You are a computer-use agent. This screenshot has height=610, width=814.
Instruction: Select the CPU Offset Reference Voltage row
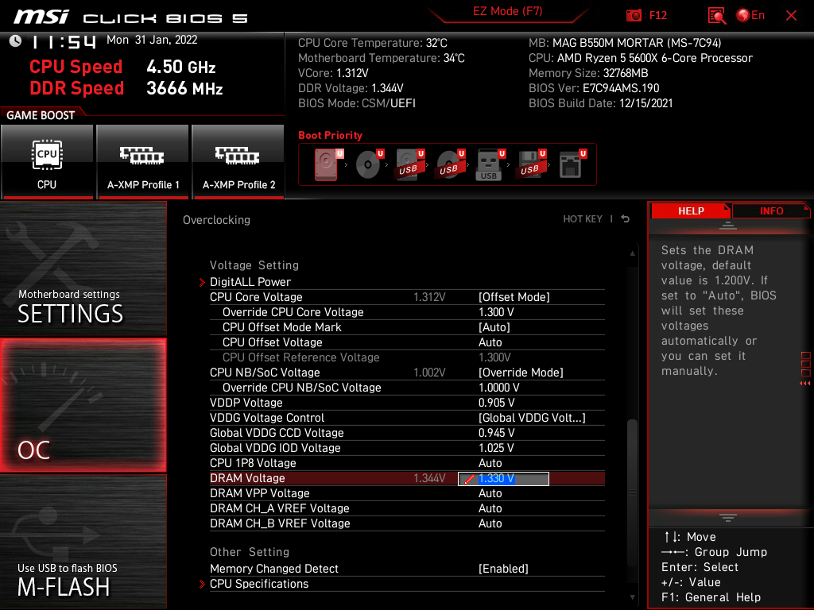(407, 357)
